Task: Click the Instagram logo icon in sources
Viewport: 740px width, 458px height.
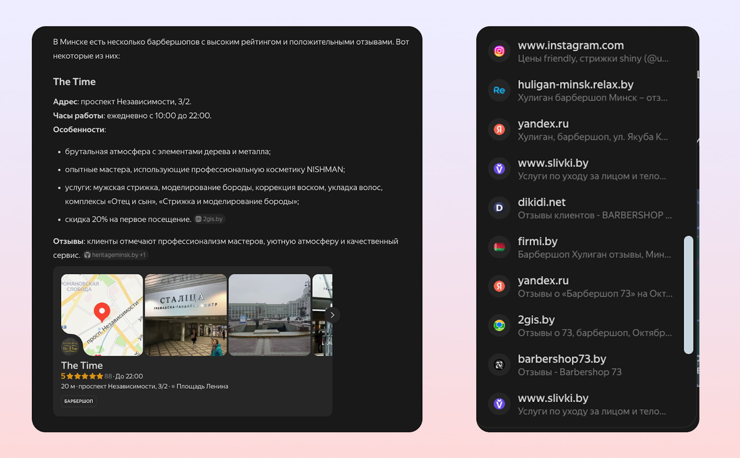Action: coord(499,51)
